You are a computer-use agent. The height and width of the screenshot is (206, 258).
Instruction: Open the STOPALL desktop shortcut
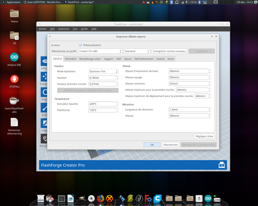point(14,79)
